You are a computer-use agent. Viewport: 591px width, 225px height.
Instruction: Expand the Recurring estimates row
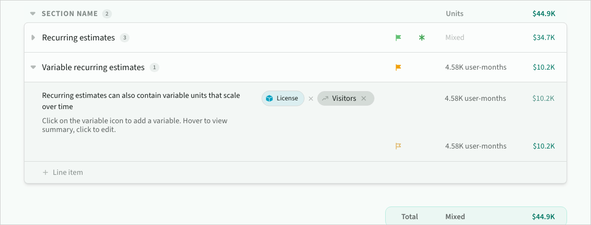point(33,37)
